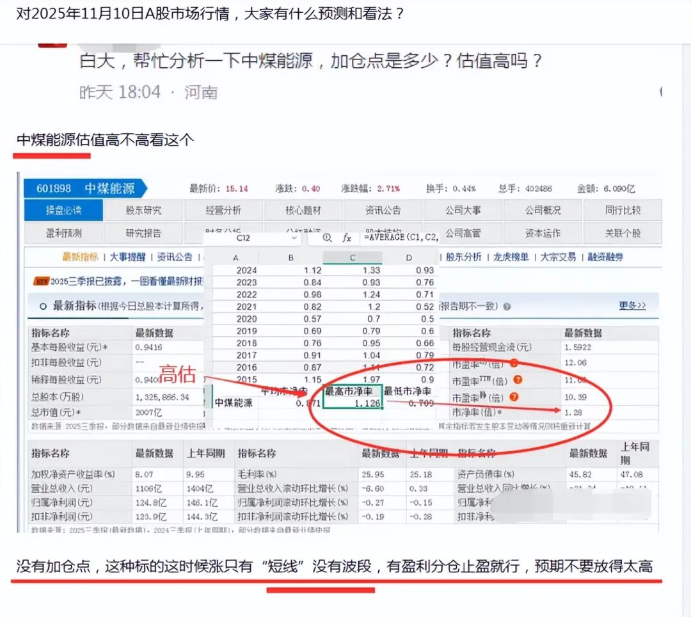
Task: Click the 2021 row value 0.52
Action: click(425, 307)
